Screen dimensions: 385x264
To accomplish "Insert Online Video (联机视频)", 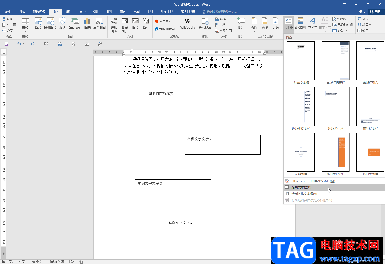I will 205,23.
